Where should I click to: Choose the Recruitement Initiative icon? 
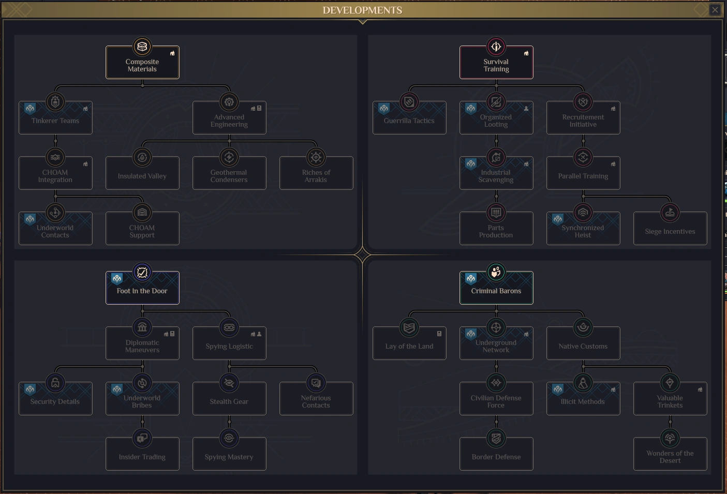coord(583,102)
